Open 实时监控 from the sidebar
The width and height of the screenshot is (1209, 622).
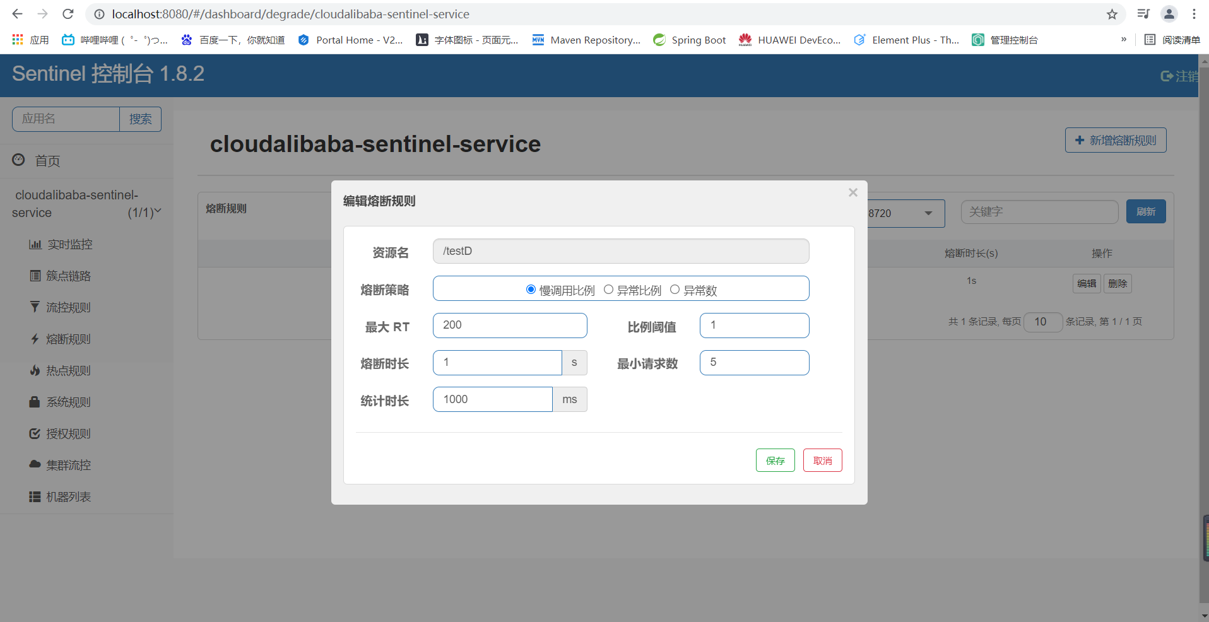pos(69,244)
